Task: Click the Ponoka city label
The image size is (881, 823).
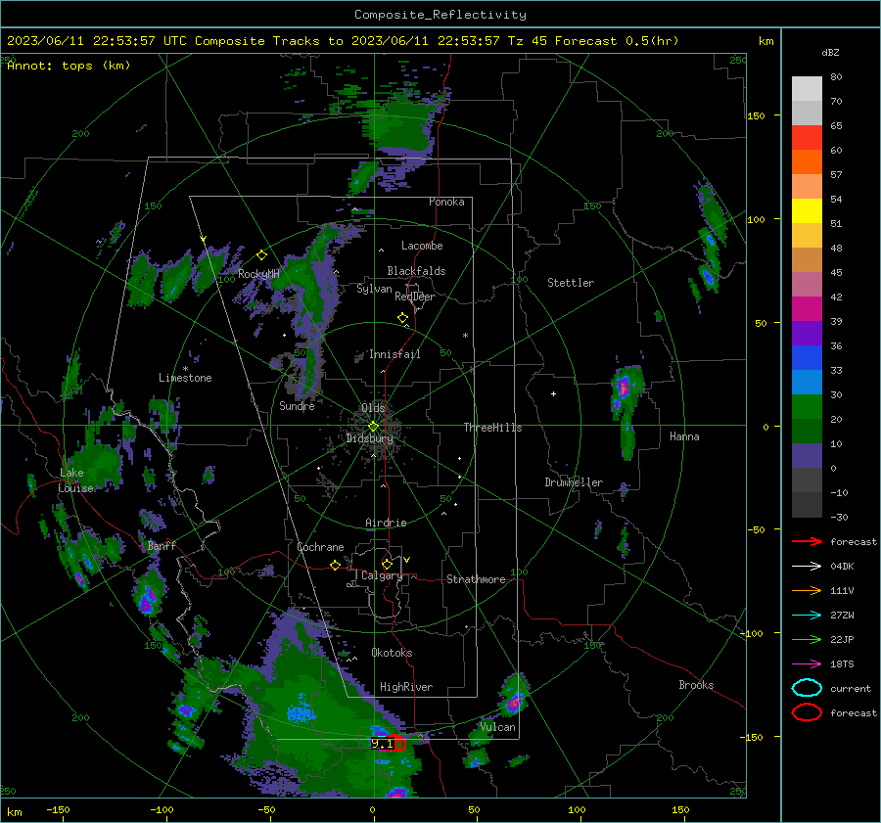Action: click(446, 203)
